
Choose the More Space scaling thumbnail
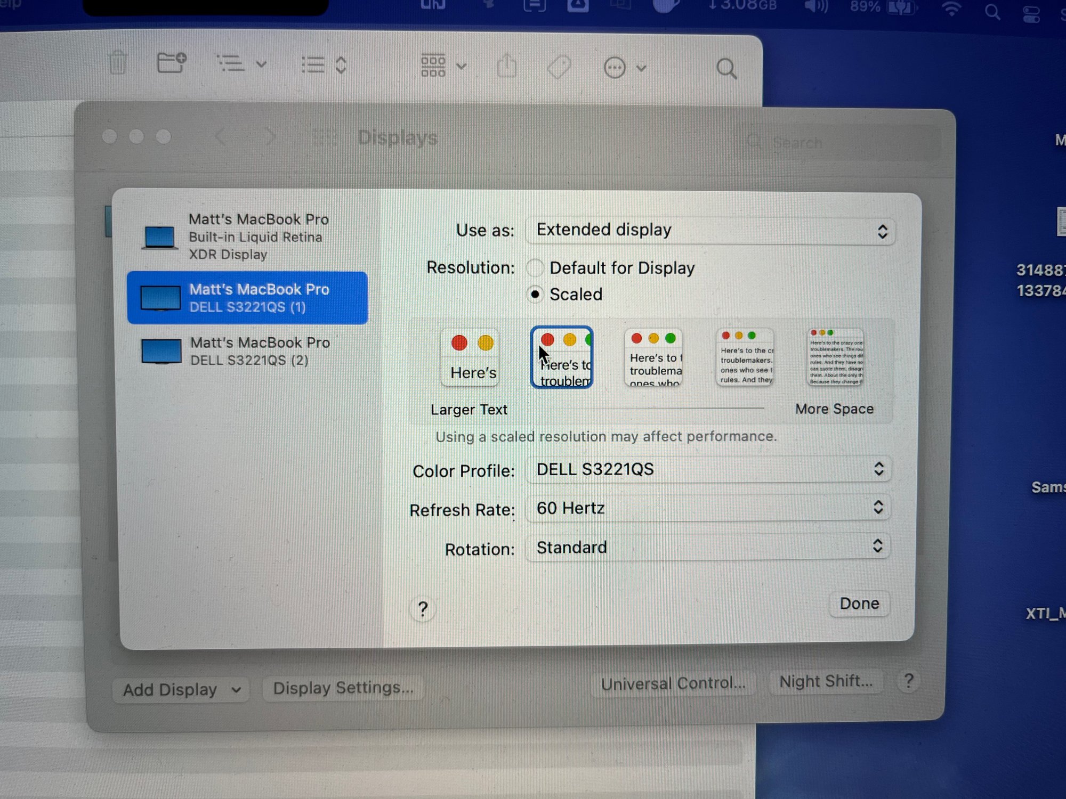pos(835,357)
